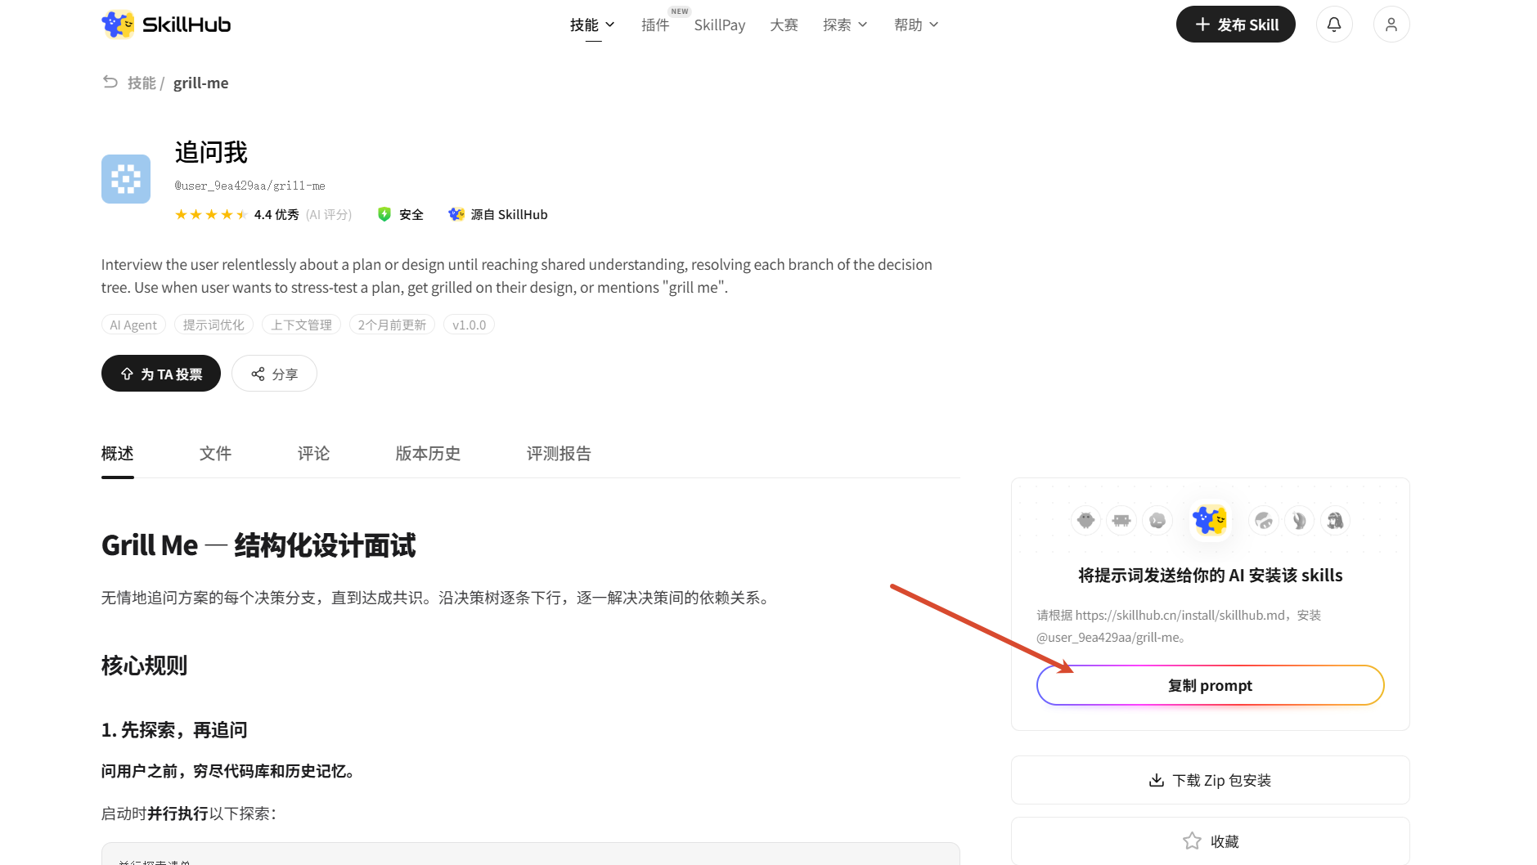Click the plus icon in 发布 Skill
This screenshot has height=865, width=1537.
click(x=1202, y=25)
